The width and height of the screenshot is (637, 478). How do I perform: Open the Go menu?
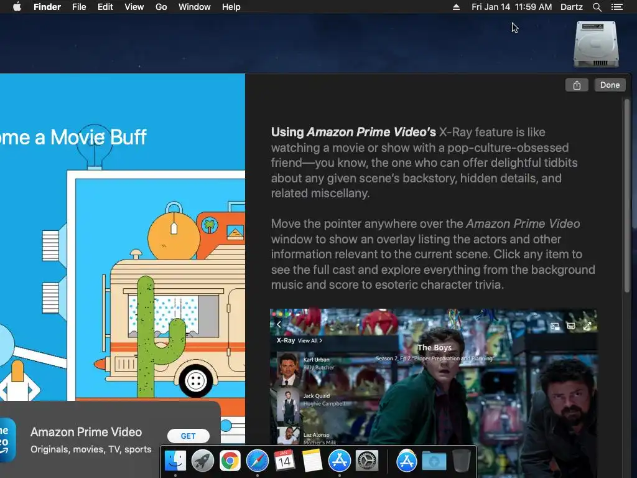pyautogui.click(x=161, y=7)
